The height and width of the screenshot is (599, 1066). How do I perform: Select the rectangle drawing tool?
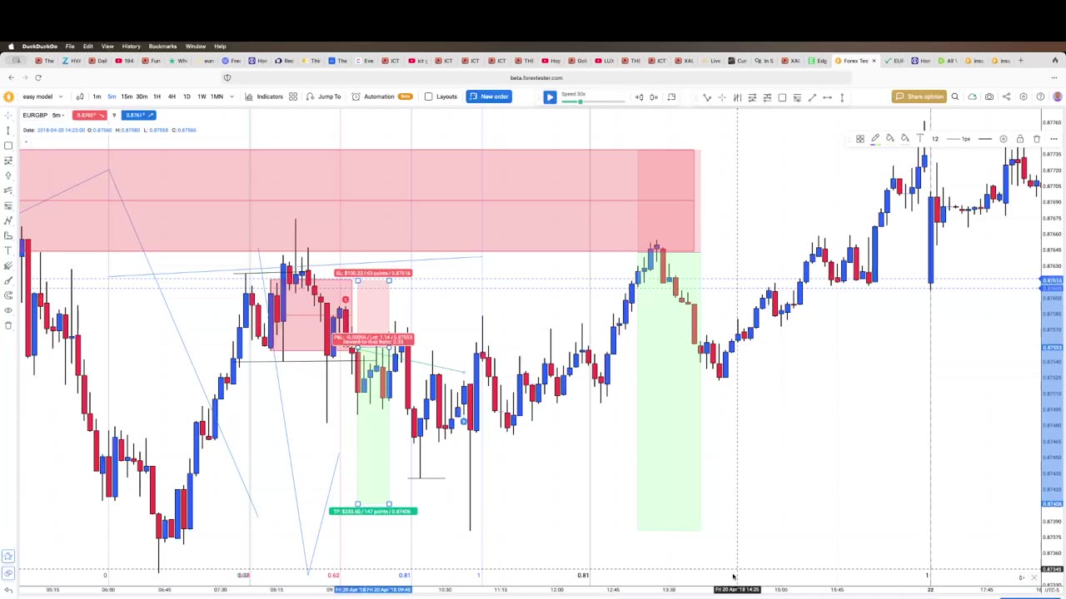tap(782, 97)
